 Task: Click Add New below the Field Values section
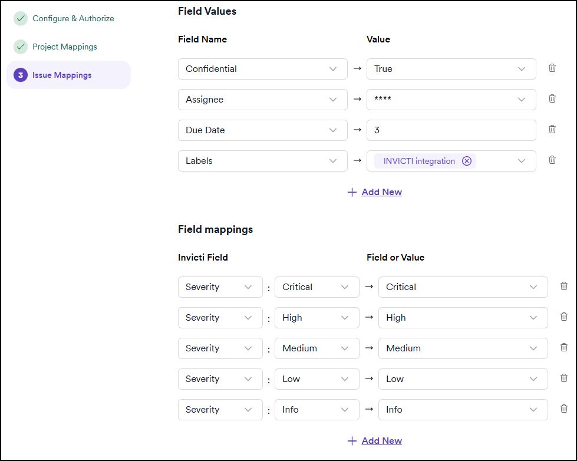pos(382,192)
